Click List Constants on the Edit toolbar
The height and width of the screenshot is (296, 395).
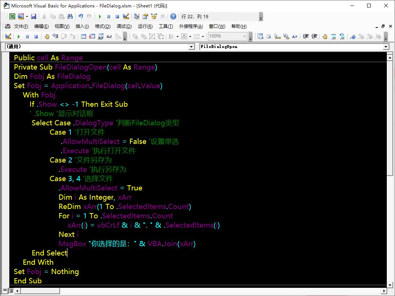[x=269, y=36]
